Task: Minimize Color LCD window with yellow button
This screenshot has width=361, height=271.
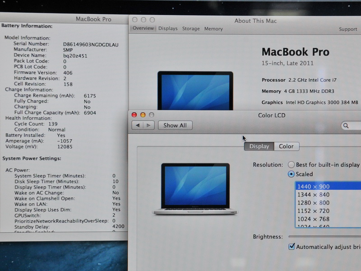Action: (143, 115)
